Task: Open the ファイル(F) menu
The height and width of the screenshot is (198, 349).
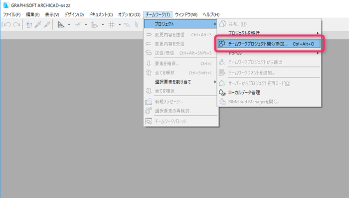Action: (11, 14)
